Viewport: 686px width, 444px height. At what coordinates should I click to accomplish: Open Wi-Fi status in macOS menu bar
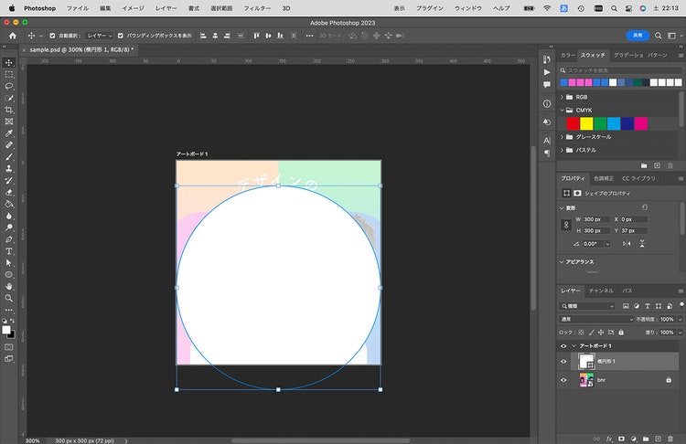(x=547, y=8)
